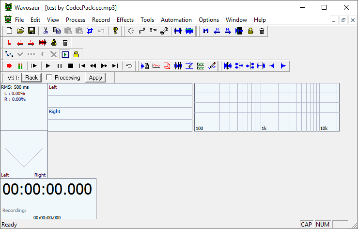Click the Apply button
Screen dimensions: 358x229
tap(95, 78)
